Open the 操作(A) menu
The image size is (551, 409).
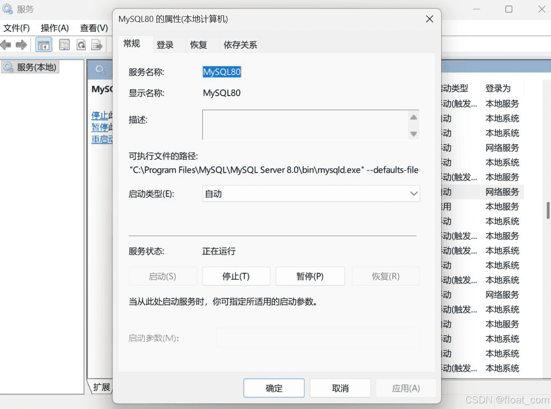point(54,28)
